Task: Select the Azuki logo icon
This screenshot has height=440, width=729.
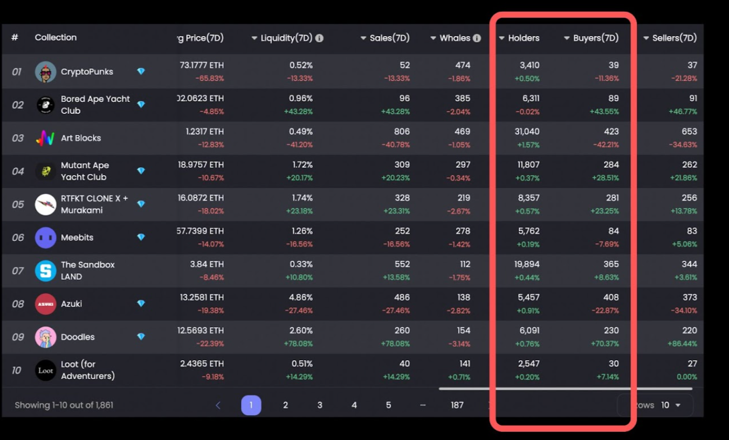Action: click(46, 304)
